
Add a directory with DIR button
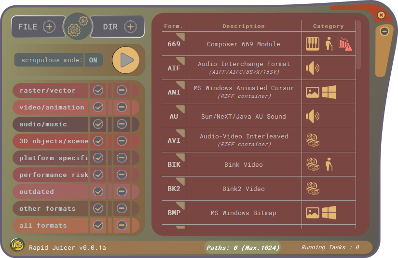(118, 27)
